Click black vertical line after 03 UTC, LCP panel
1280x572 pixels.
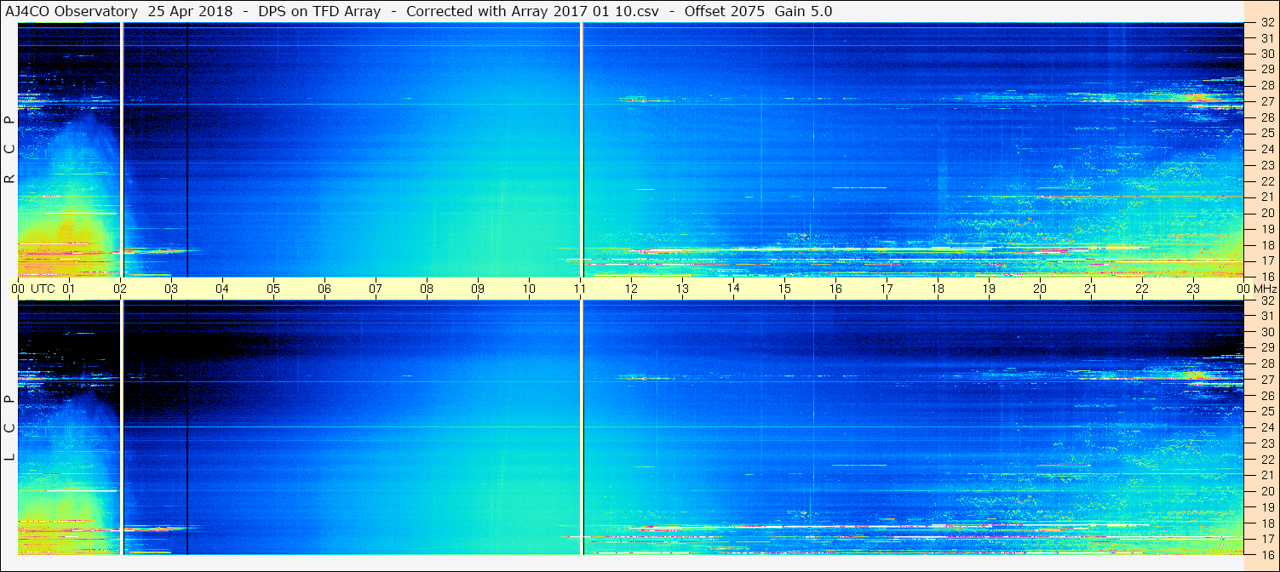coord(187,427)
